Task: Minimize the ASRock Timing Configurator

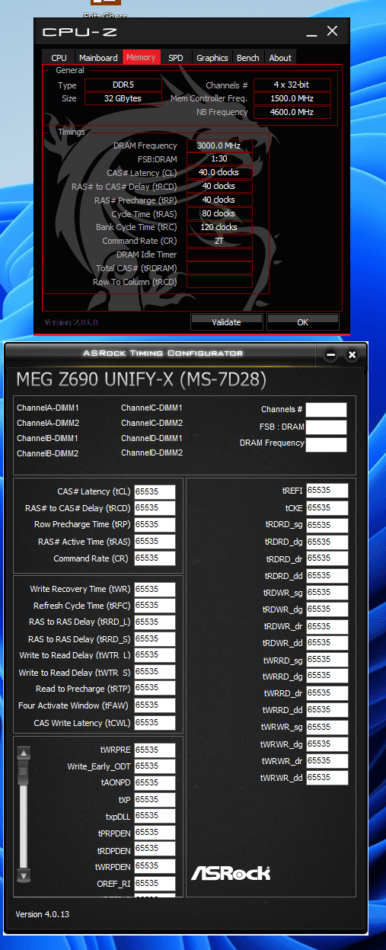Action: [331, 355]
